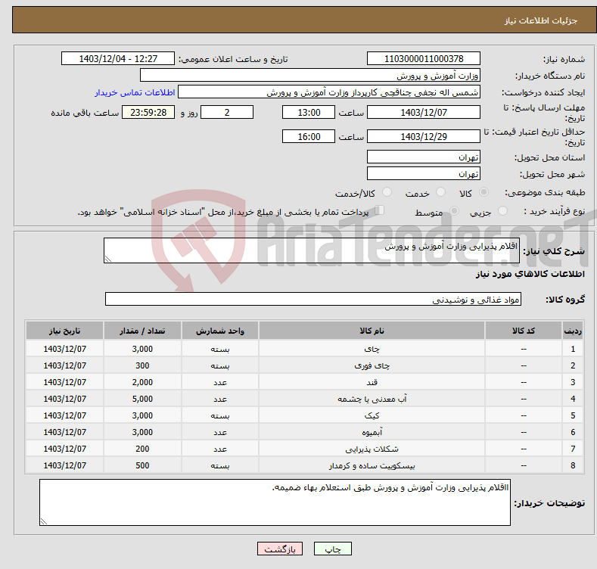Select the خدمت radio button
597x569 pixels.
440,192
